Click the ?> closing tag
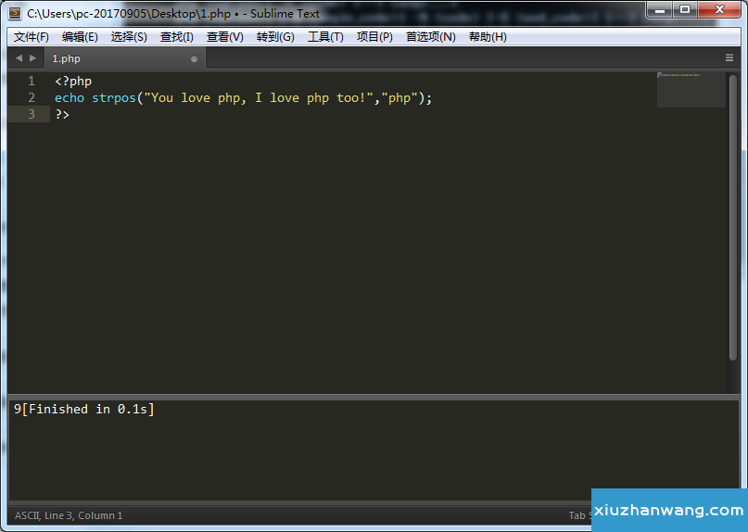This screenshot has width=748, height=532. [62, 115]
